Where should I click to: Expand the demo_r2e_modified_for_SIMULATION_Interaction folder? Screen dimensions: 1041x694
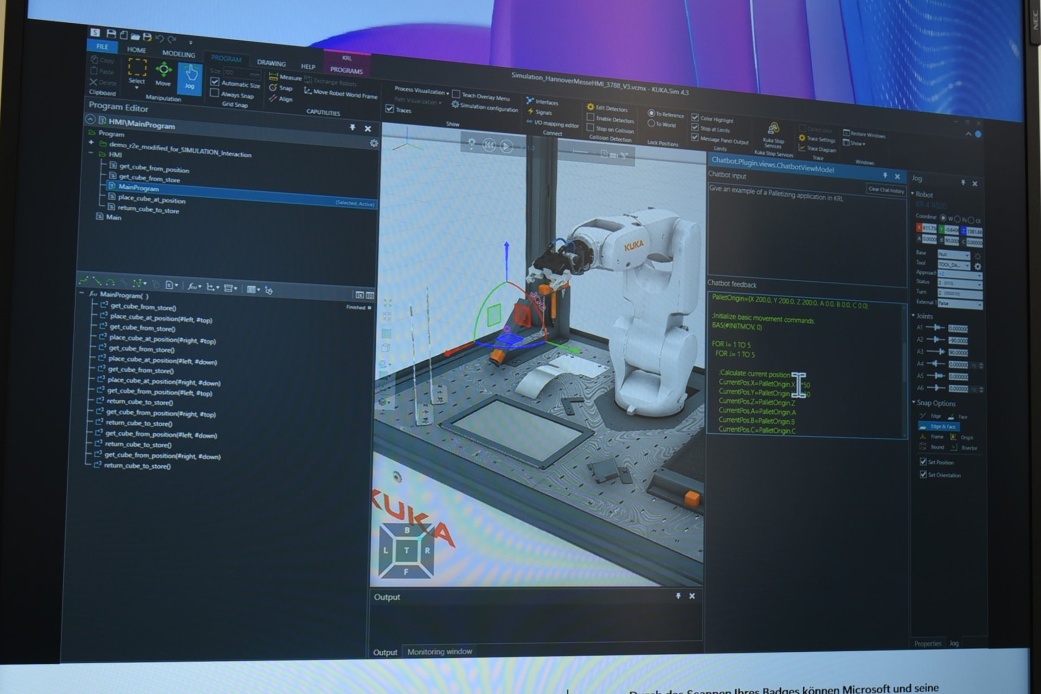pos(91,142)
